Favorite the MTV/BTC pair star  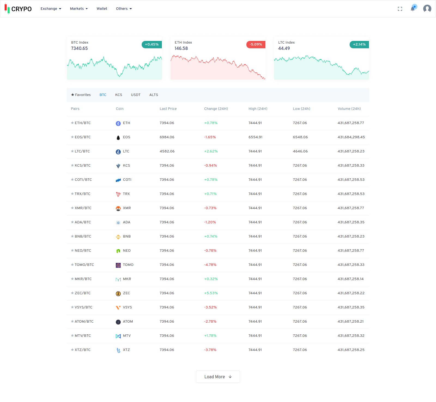click(x=72, y=335)
